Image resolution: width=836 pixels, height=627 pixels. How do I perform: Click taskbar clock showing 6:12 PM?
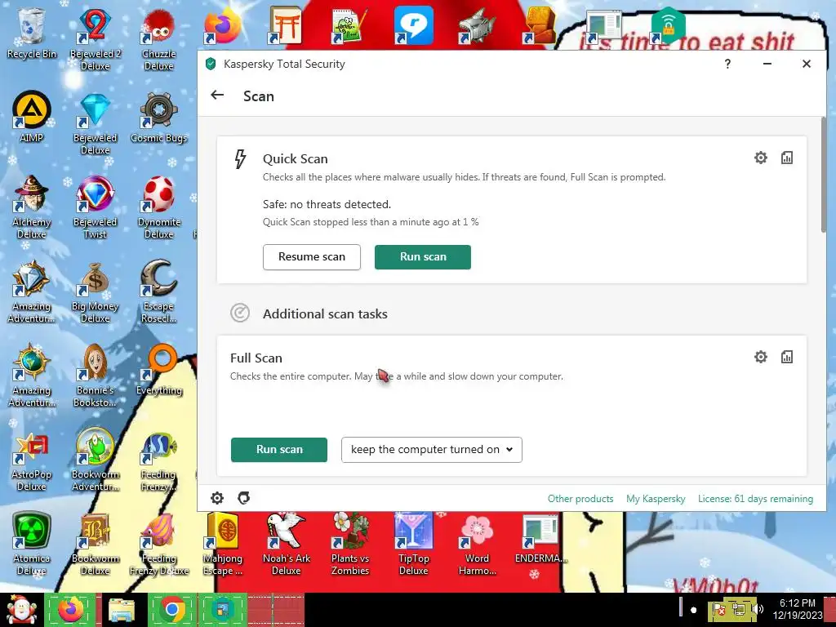(x=798, y=609)
